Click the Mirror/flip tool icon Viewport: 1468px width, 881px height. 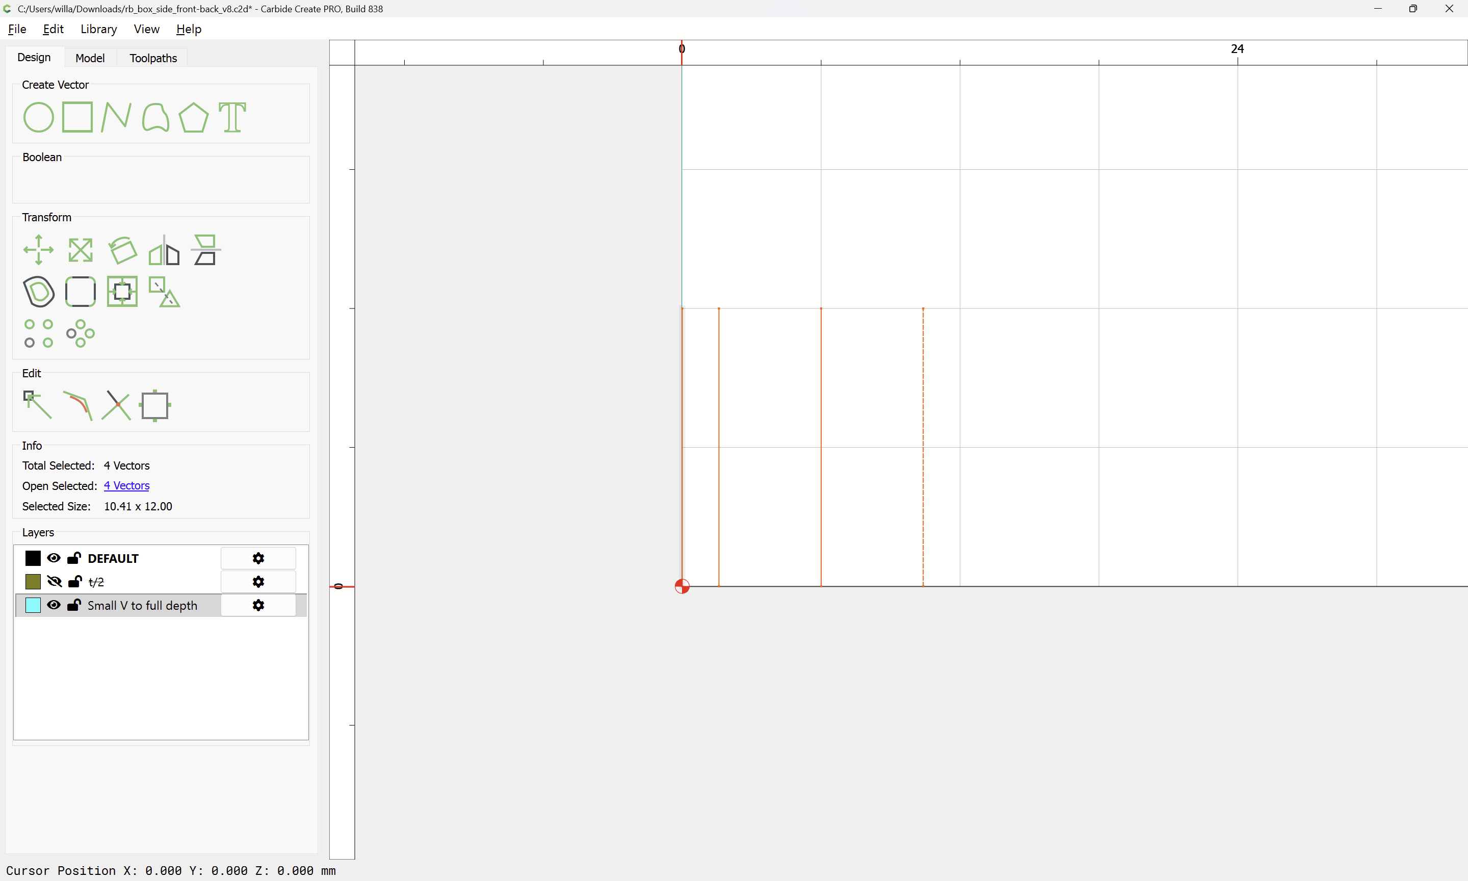tap(164, 250)
